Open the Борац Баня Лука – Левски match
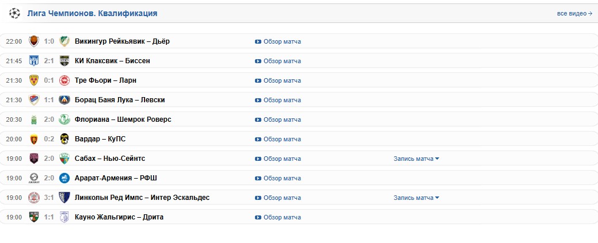Viewport: 598px width, 243px height. [x=120, y=100]
